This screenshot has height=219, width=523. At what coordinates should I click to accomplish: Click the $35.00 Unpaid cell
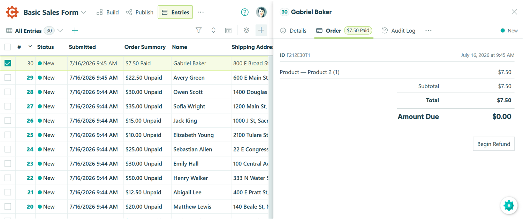(147, 106)
